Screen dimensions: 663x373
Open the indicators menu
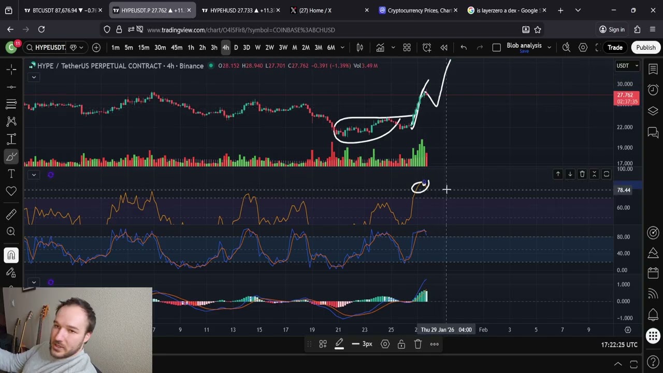click(x=380, y=48)
